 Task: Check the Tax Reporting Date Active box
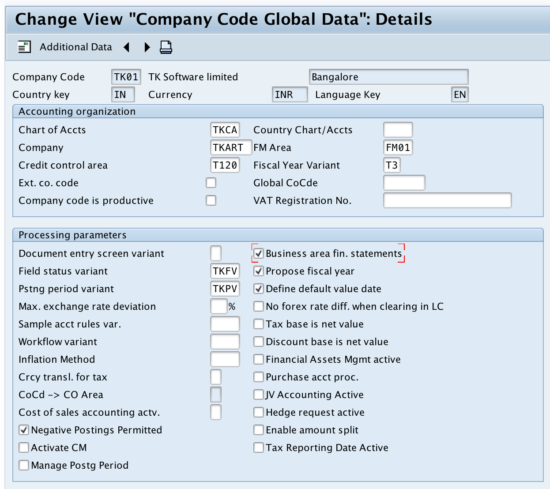tap(259, 447)
